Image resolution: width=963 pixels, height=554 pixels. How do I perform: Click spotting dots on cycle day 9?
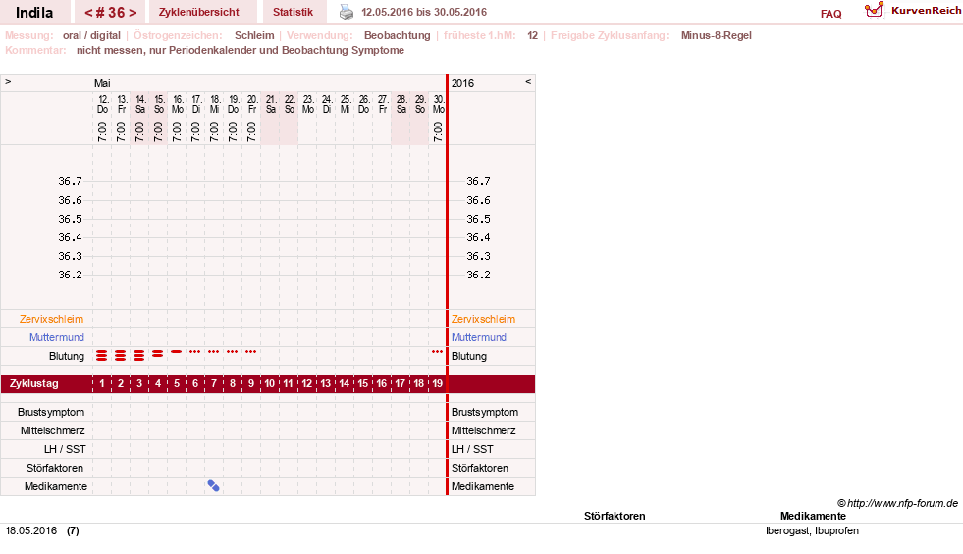click(x=250, y=352)
